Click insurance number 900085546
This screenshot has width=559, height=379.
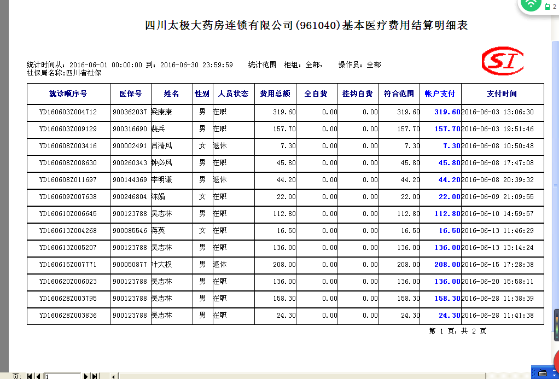(x=130, y=231)
